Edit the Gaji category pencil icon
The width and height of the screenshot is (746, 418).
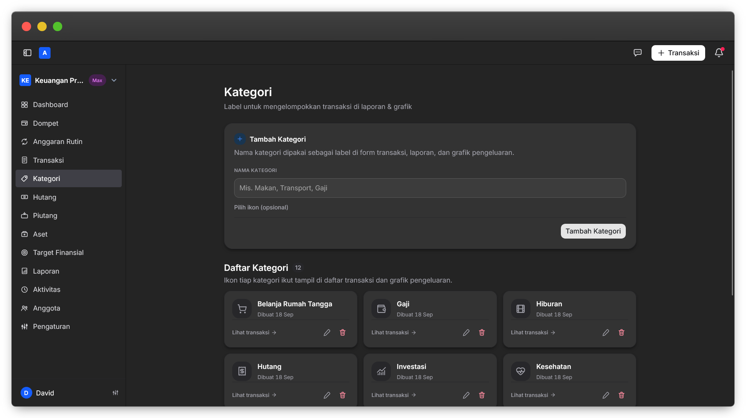[466, 333]
